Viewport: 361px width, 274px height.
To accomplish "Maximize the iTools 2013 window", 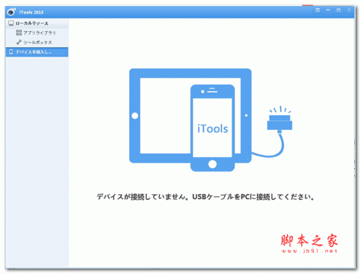I will pyautogui.click(x=338, y=10).
